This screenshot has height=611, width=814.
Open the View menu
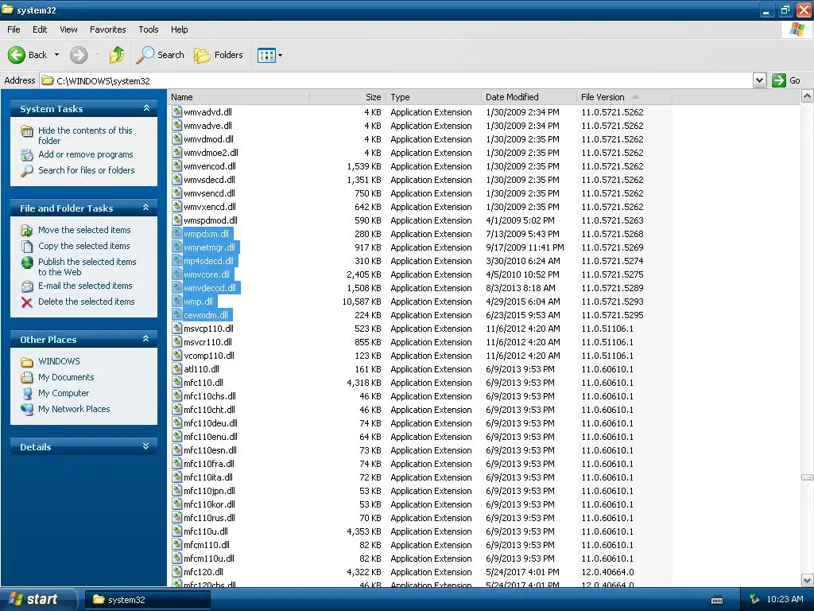(68, 29)
